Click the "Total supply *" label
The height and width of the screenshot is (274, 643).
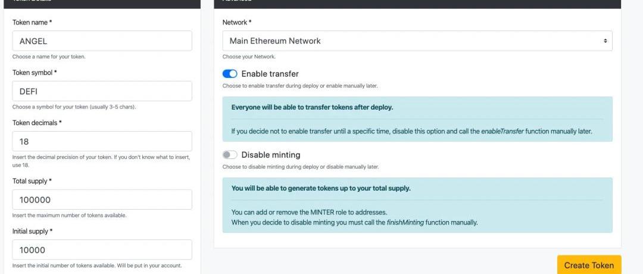coord(33,181)
